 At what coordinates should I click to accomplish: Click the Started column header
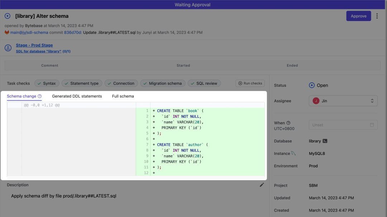(183, 65)
